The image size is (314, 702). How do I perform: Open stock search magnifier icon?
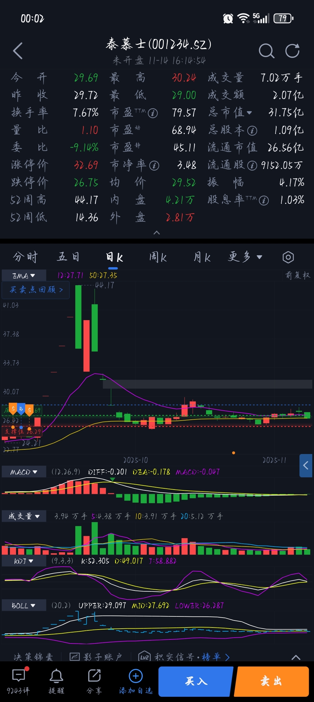tap(267, 51)
